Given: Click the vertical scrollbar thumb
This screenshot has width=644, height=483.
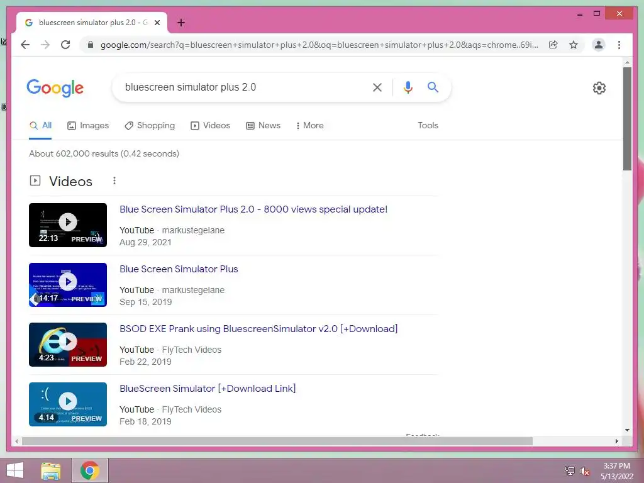Looking at the screenshot, I should pyautogui.click(x=627, y=119).
